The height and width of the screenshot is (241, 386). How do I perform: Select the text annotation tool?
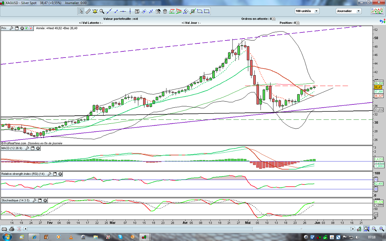tap(137, 12)
